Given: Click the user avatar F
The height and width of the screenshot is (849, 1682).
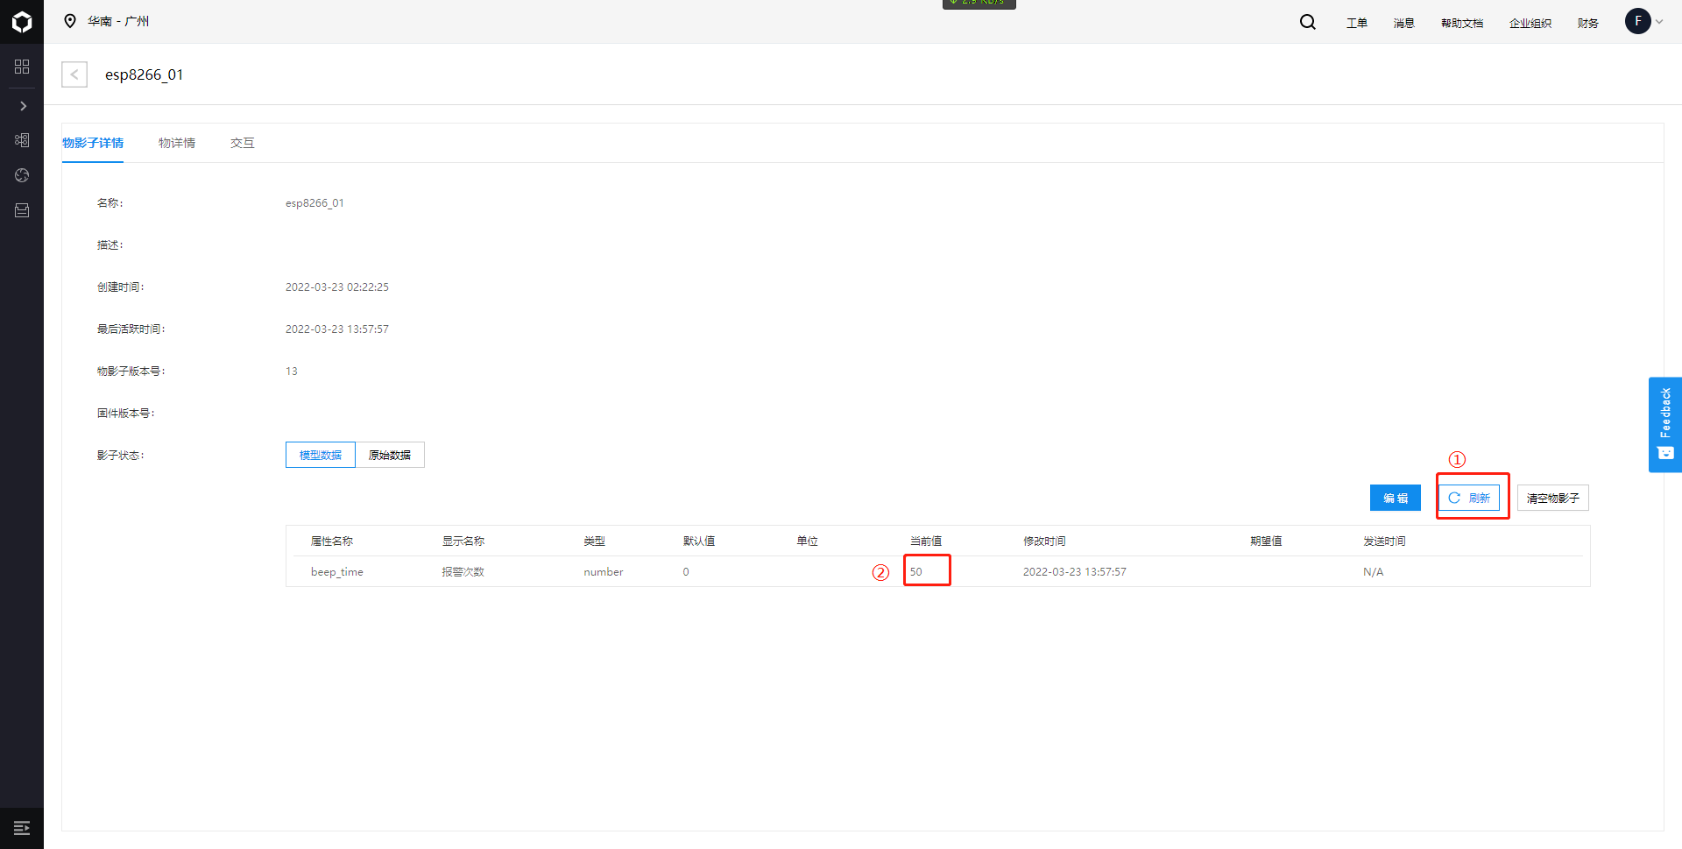Looking at the screenshot, I should (1638, 21).
